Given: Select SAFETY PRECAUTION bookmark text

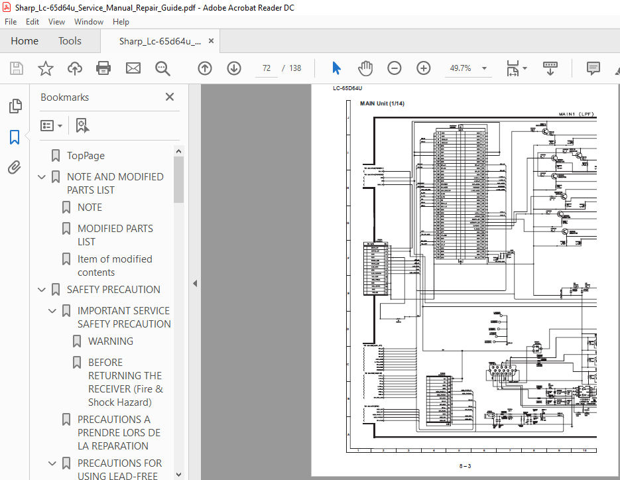Looking at the screenshot, I should pos(113,290).
